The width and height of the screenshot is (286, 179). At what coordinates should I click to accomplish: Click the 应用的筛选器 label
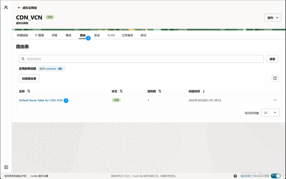coord(28,69)
